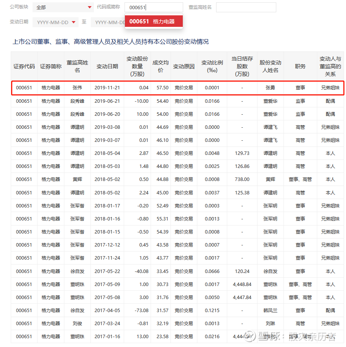Click date cell 2018-01-15
The width and height of the screenshot is (346, 347).
point(107,232)
